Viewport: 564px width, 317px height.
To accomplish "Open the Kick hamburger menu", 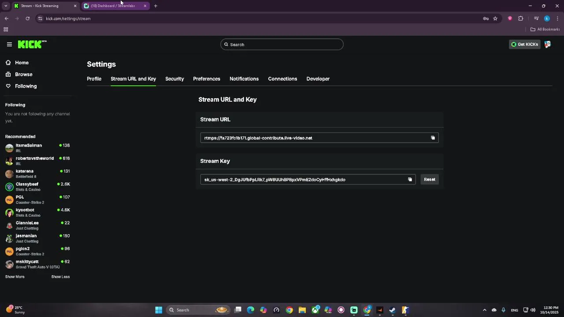I will pyautogui.click(x=9, y=44).
